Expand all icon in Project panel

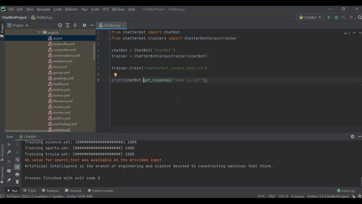(x=67, y=25)
